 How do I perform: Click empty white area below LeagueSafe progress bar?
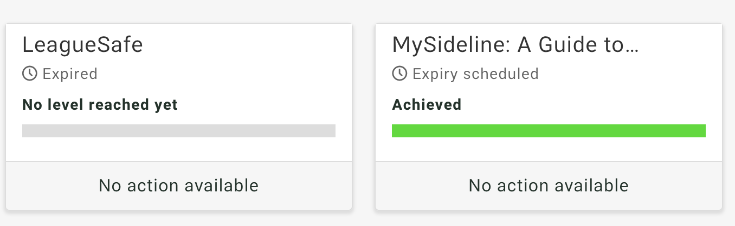pos(179,150)
